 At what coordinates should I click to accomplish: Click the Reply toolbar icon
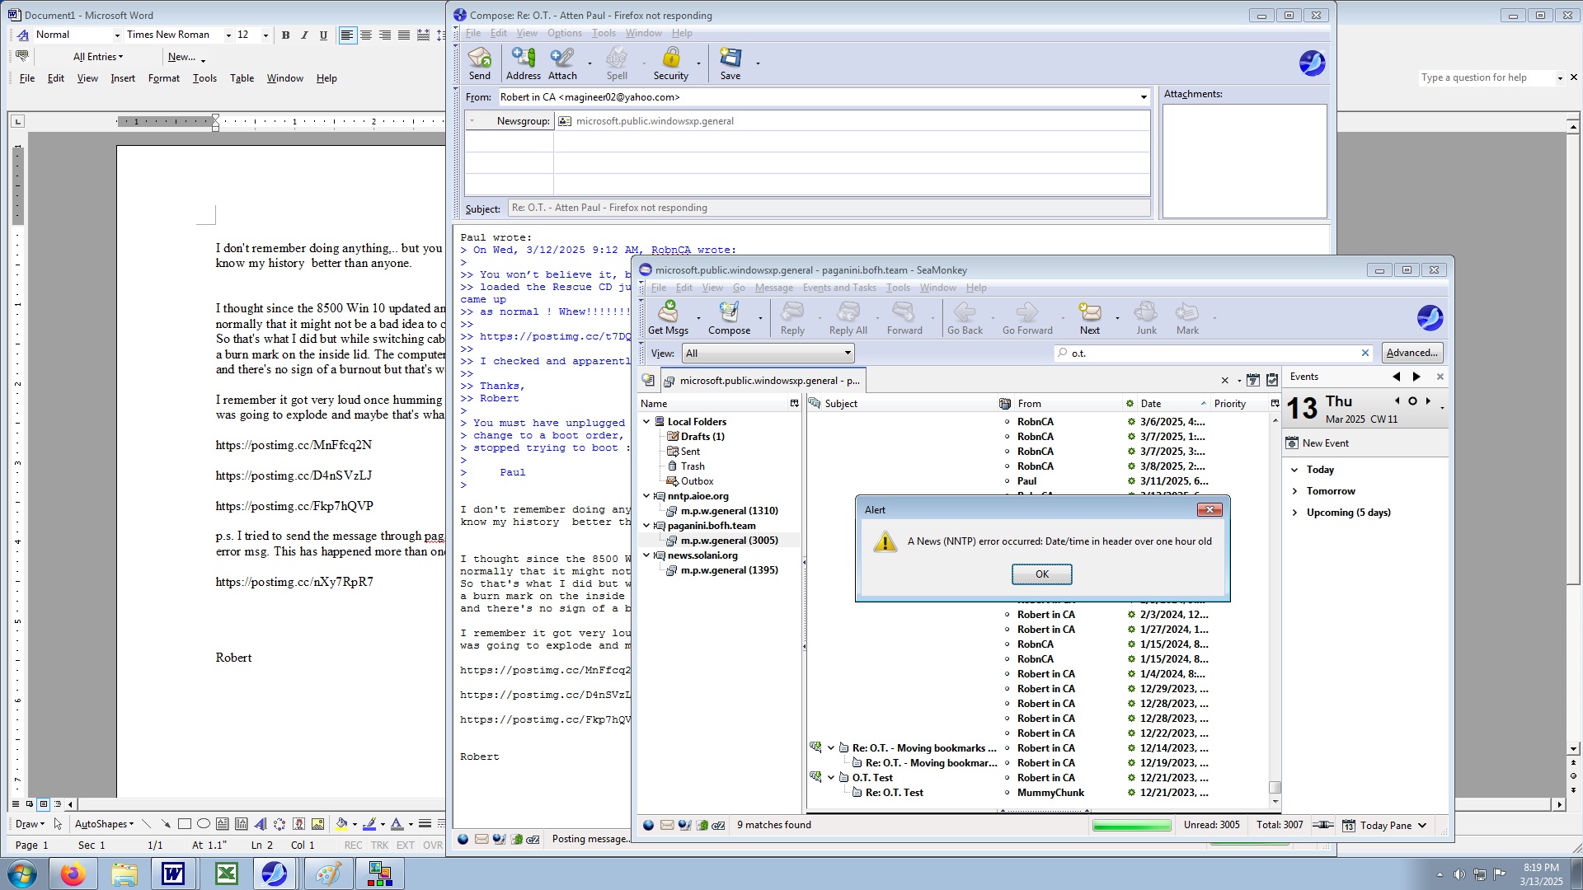[x=792, y=318]
